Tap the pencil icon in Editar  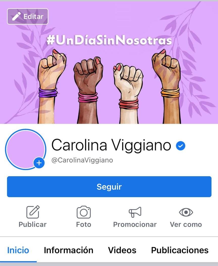pyautogui.click(x=16, y=16)
